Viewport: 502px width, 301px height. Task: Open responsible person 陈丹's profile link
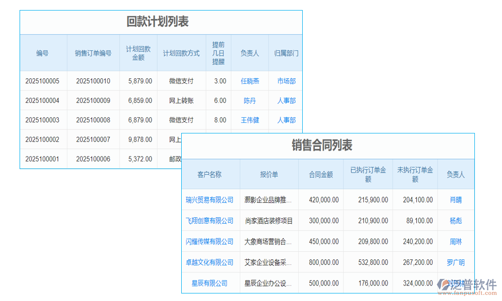coord(250,100)
